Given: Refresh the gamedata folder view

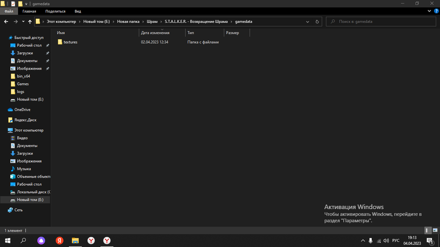Looking at the screenshot, I should pyautogui.click(x=317, y=22).
